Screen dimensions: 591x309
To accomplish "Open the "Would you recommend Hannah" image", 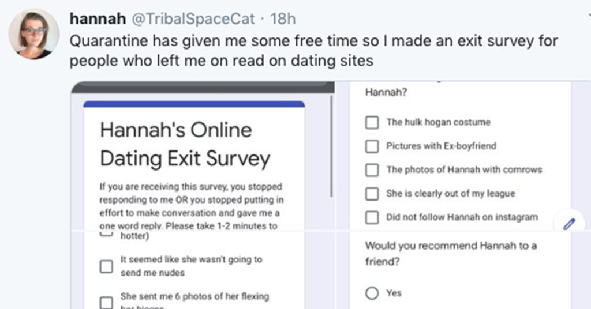I will click(x=463, y=270).
